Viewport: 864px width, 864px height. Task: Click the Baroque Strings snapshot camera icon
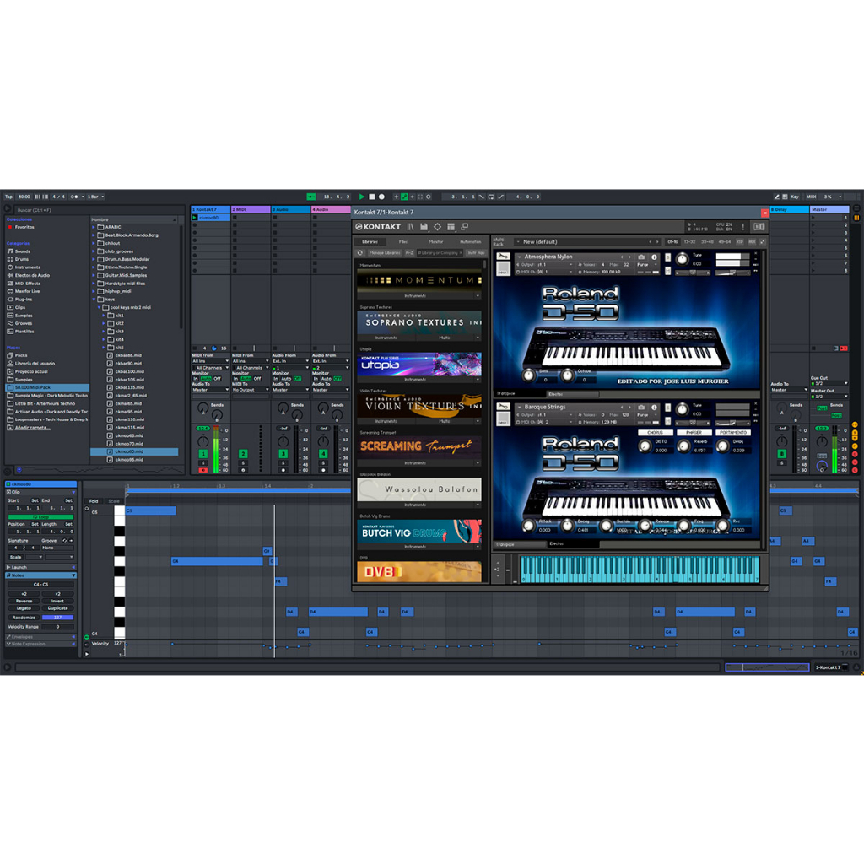641,408
